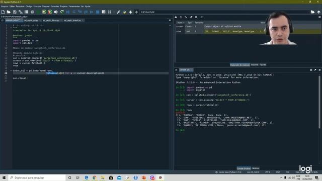Maximize the current pane
322x181 pixels.
click(110, 12)
